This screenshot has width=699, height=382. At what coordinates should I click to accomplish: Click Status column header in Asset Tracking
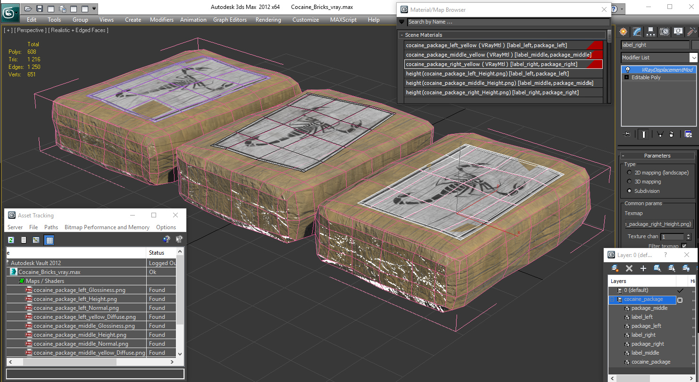tap(162, 253)
